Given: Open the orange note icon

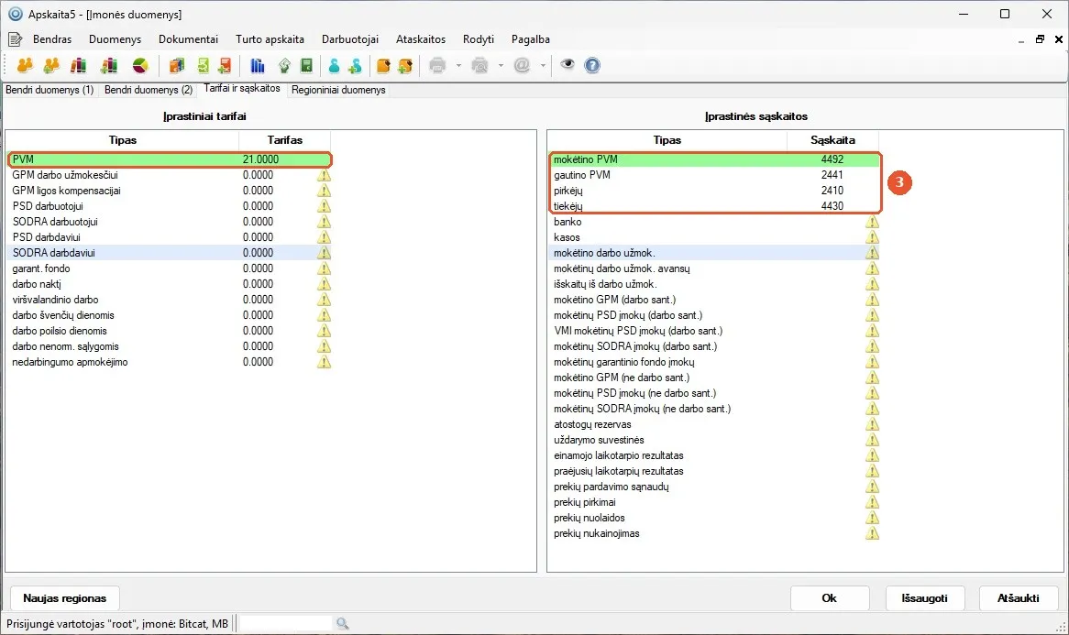Looking at the screenshot, I should pyautogui.click(x=383, y=65).
